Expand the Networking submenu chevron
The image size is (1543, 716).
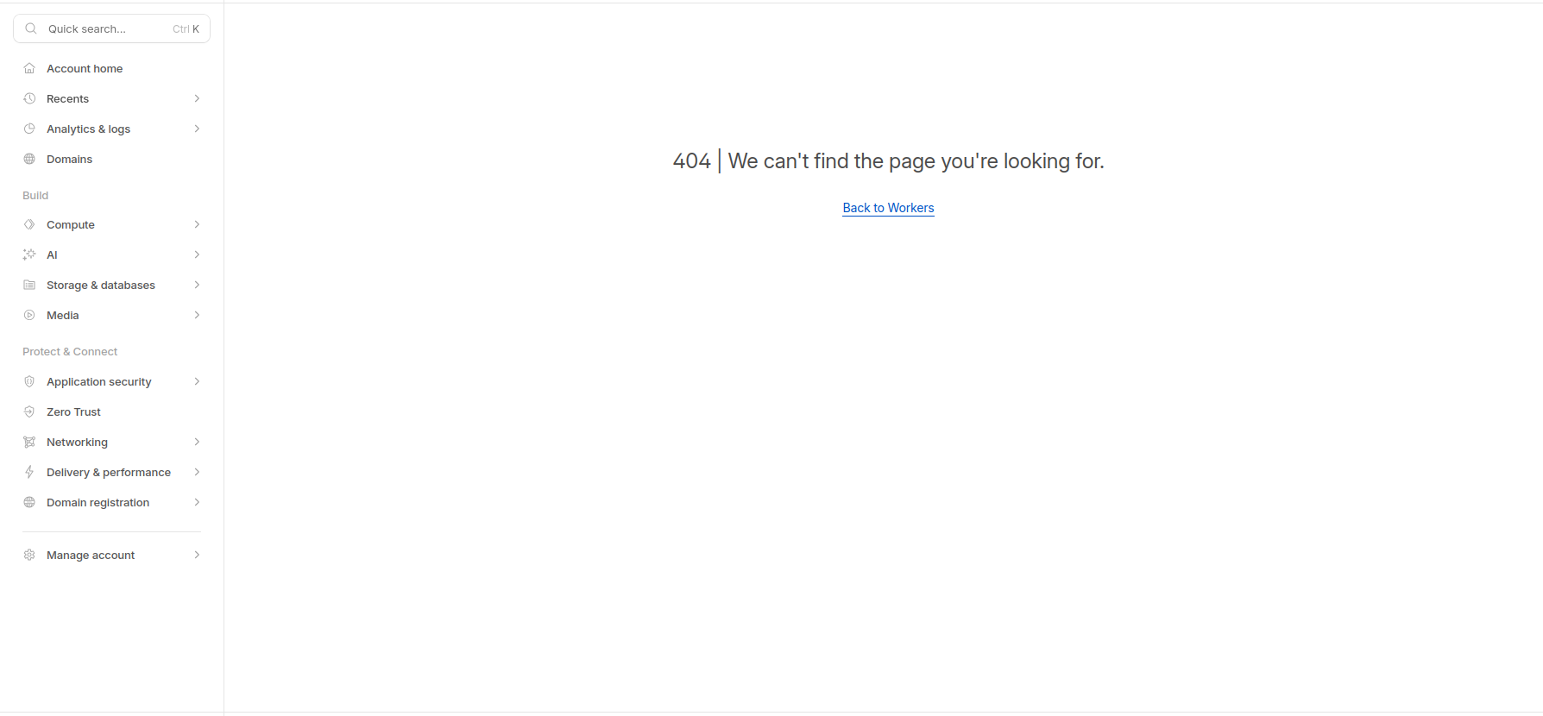(197, 443)
